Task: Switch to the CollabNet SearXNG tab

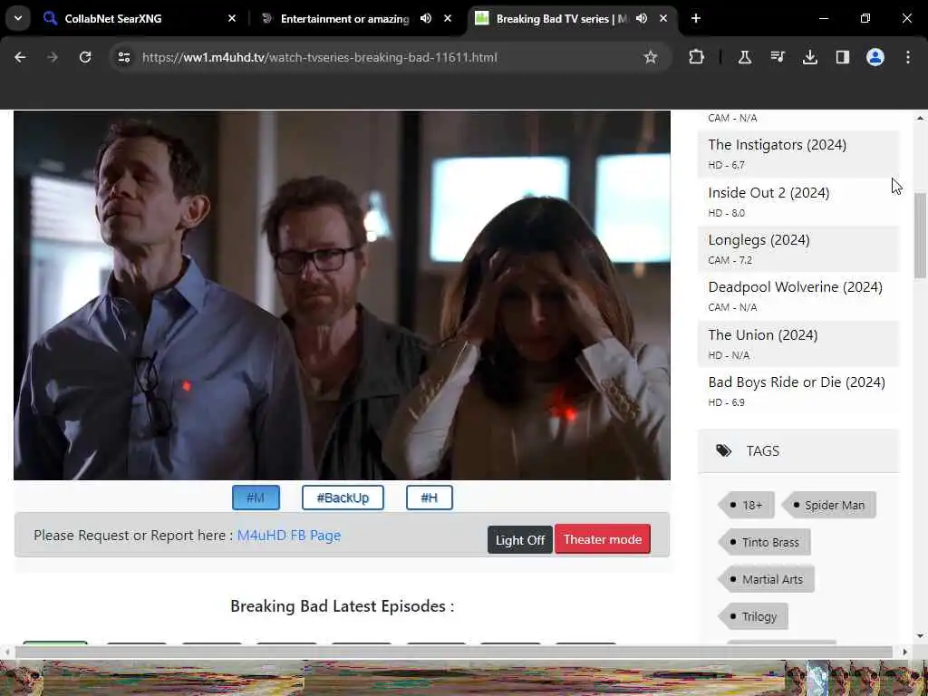Action: click(139, 18)
